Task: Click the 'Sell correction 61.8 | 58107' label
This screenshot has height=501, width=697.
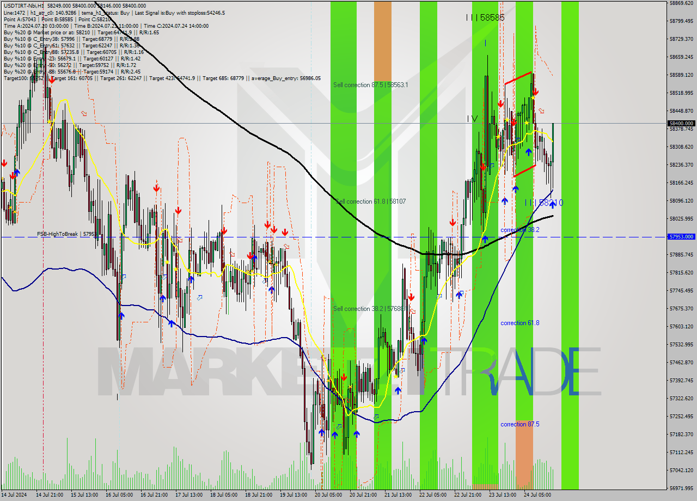Action: (371, 201)
